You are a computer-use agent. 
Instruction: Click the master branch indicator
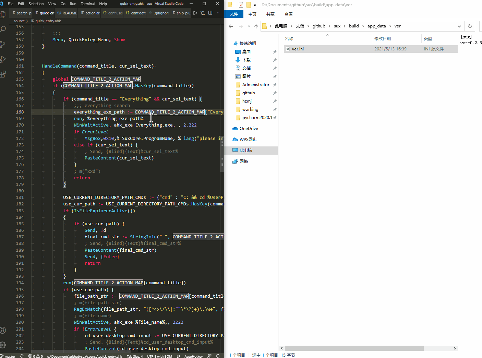tap(8, 356)
